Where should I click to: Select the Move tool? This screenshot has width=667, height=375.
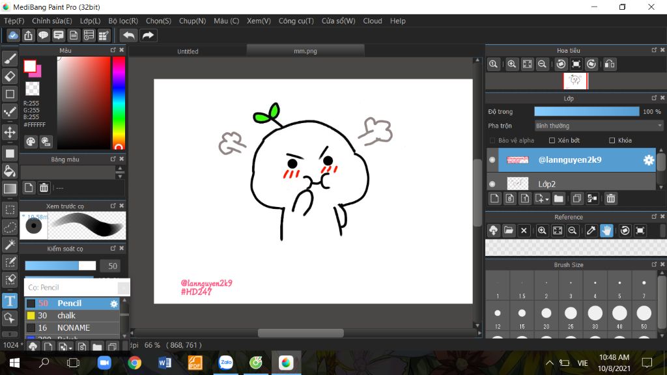pos(10,132)
